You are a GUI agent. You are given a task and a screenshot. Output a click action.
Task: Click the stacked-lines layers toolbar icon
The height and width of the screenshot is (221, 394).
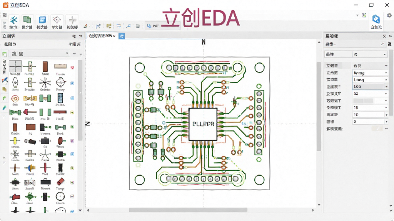coord(138,26)
